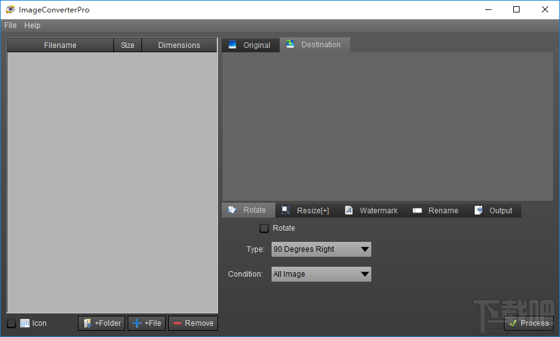Click the +Folder button

click(102, 323)
